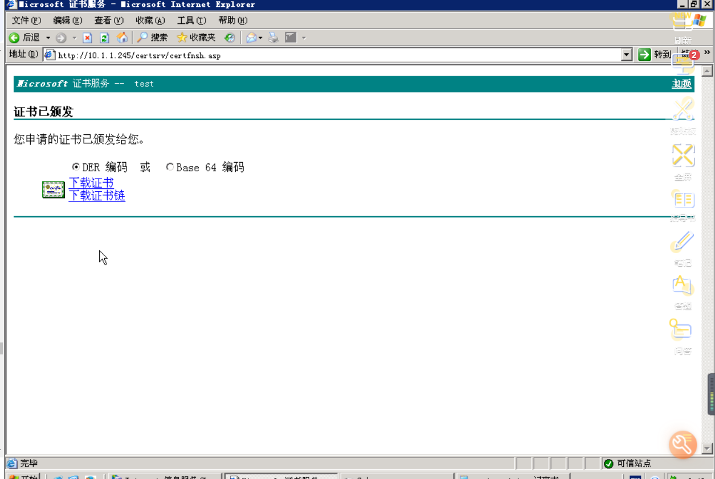Open the 收藏 menu
The width and height of the screenshot is (715, 479).
pos(150,20)
